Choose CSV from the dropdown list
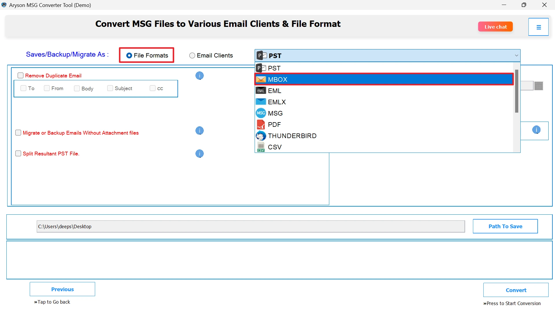Viewport: 555px width, 312px height. click(x=384, y=147)
